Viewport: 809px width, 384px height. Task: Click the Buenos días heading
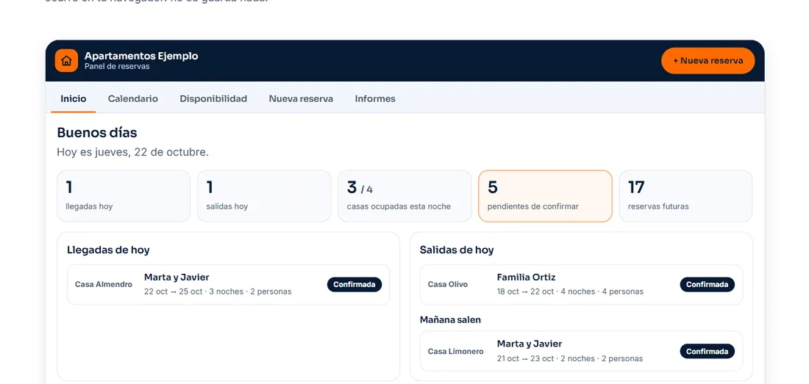pos(97,133)
